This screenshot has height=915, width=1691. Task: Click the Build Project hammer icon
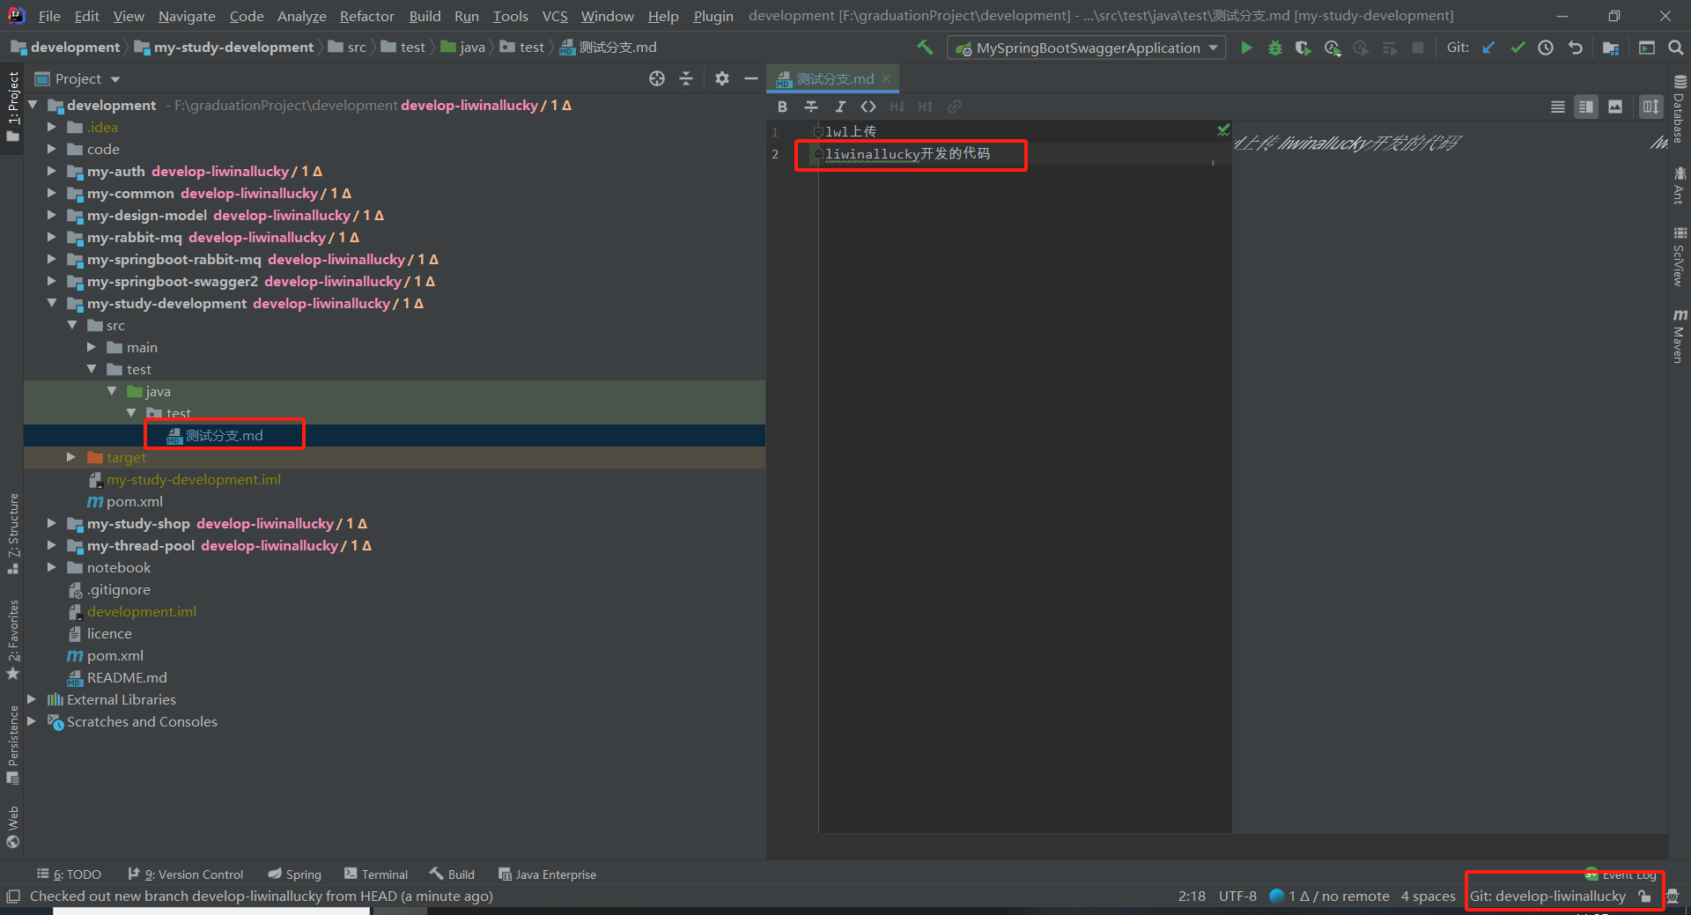(x=925, y=48)
